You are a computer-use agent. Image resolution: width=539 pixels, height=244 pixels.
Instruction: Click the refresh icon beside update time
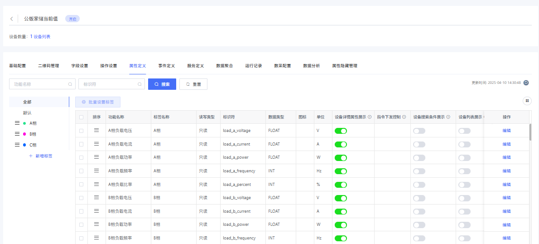tap(526, 83)
